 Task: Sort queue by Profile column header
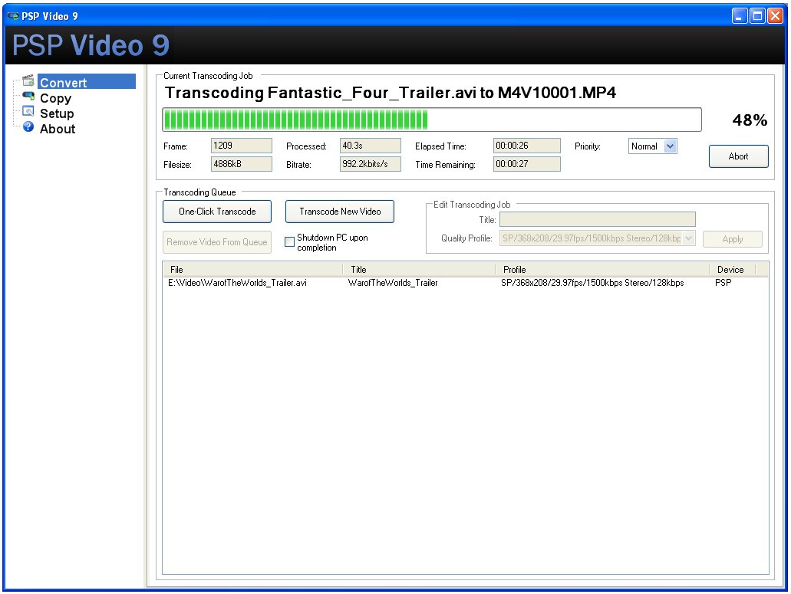[602, 270]
